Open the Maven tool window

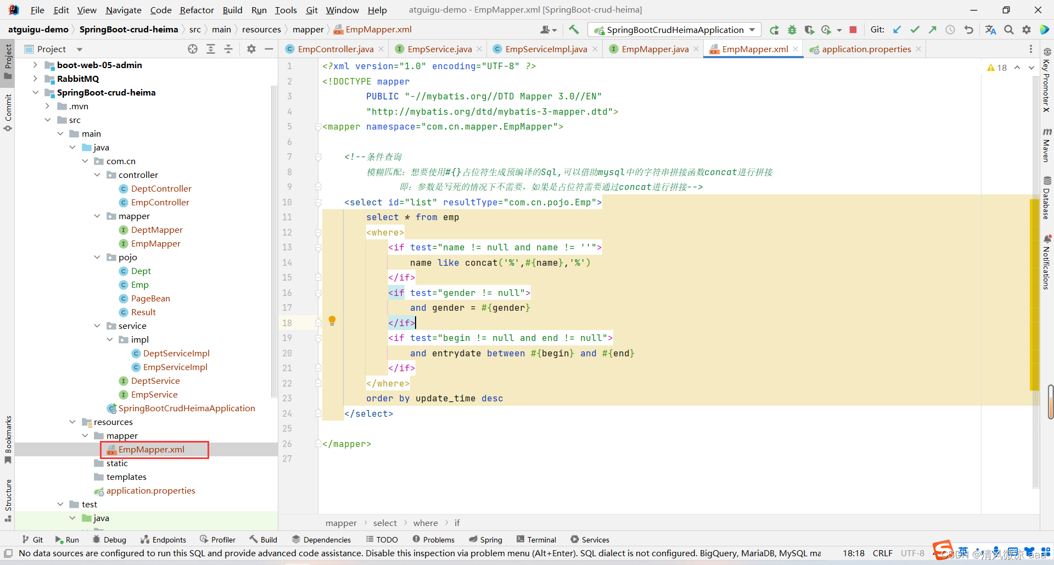point(1047,146)
